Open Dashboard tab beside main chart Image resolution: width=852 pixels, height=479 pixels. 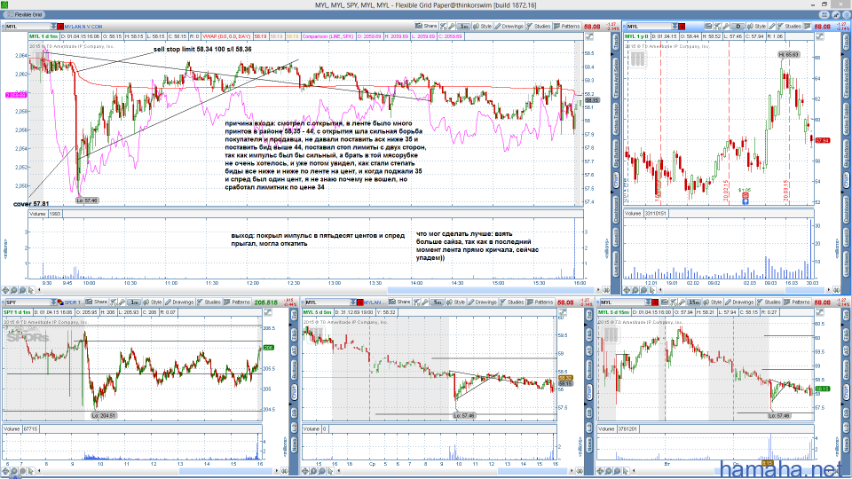[x=616, y=208]
